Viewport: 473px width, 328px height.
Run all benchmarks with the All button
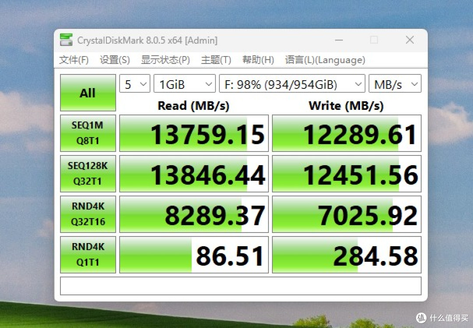coord(88,93)
